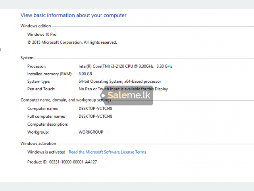Click the 'System' section header
This screenshot has width=254, height=191.
click(27, 58)
